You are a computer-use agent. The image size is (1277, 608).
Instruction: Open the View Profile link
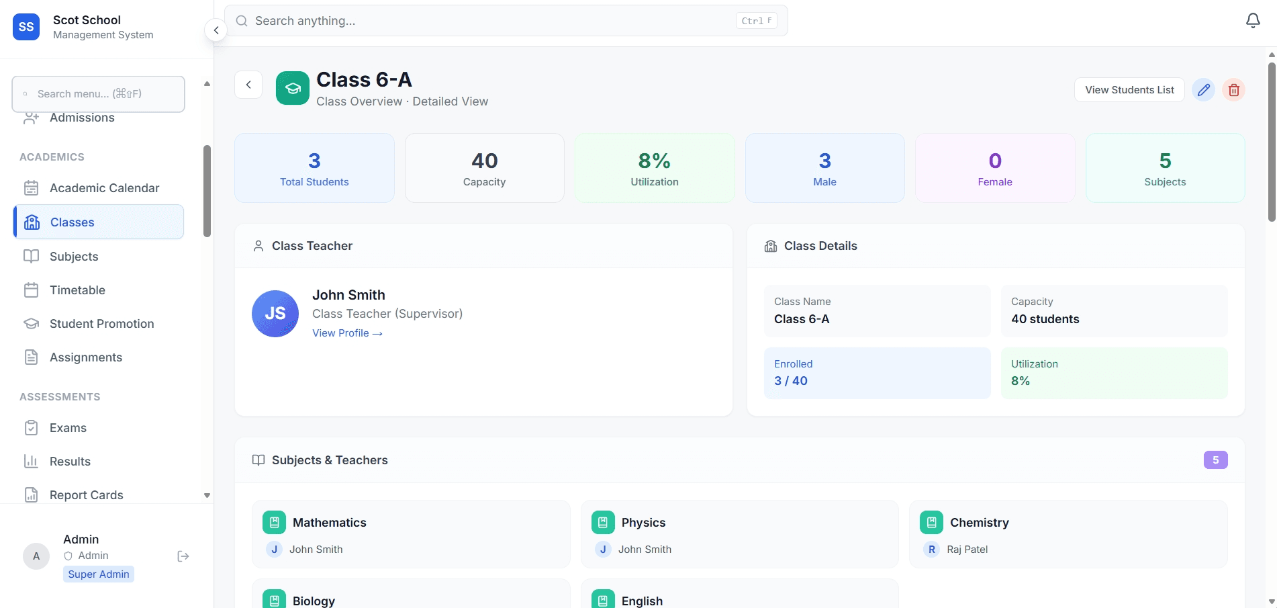347,333
